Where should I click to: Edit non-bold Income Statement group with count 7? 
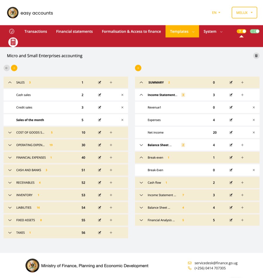coord(231,195)
